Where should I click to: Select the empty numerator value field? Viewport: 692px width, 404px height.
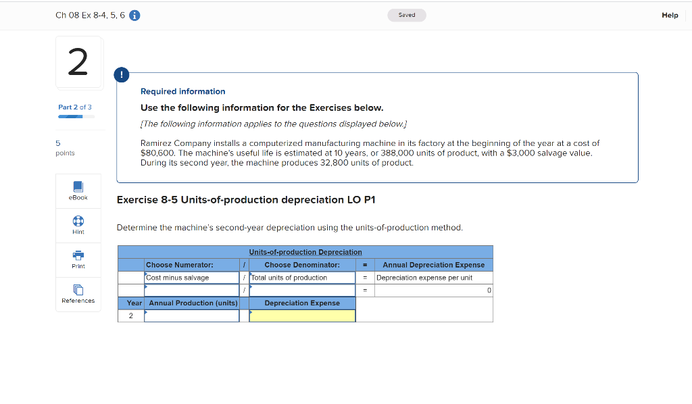point(191,291)
